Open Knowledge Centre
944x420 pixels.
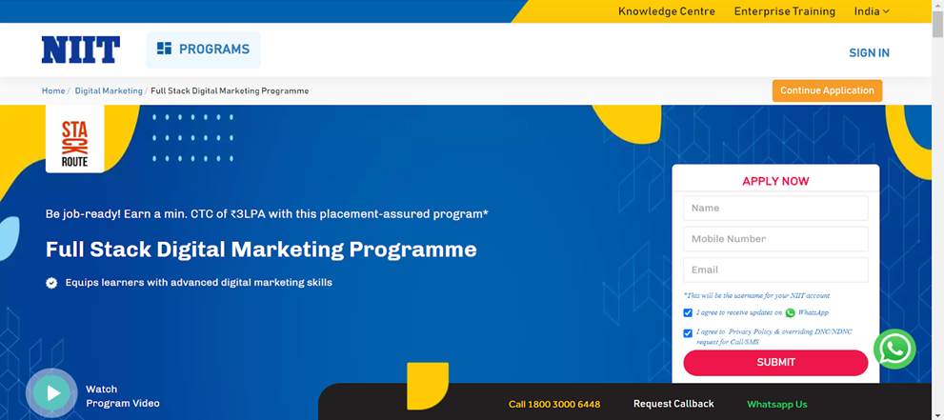pos(667,11)
